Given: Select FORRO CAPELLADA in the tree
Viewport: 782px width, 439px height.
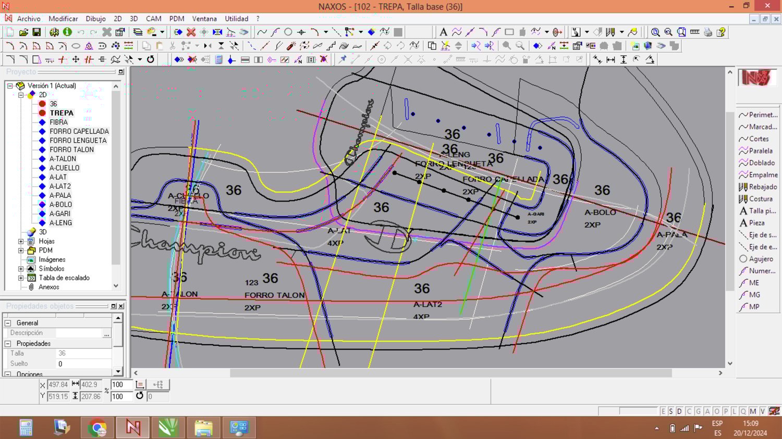Looking at the screenshot, I should coord(79,131).
